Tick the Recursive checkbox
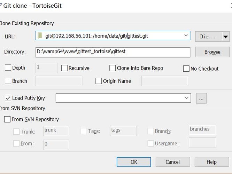 (x=64, y=68)
